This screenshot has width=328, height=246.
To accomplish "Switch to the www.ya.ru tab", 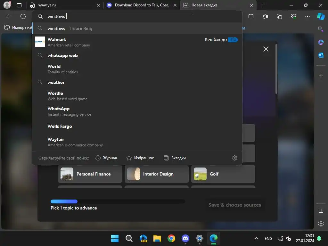I will (x=65, y=5).
